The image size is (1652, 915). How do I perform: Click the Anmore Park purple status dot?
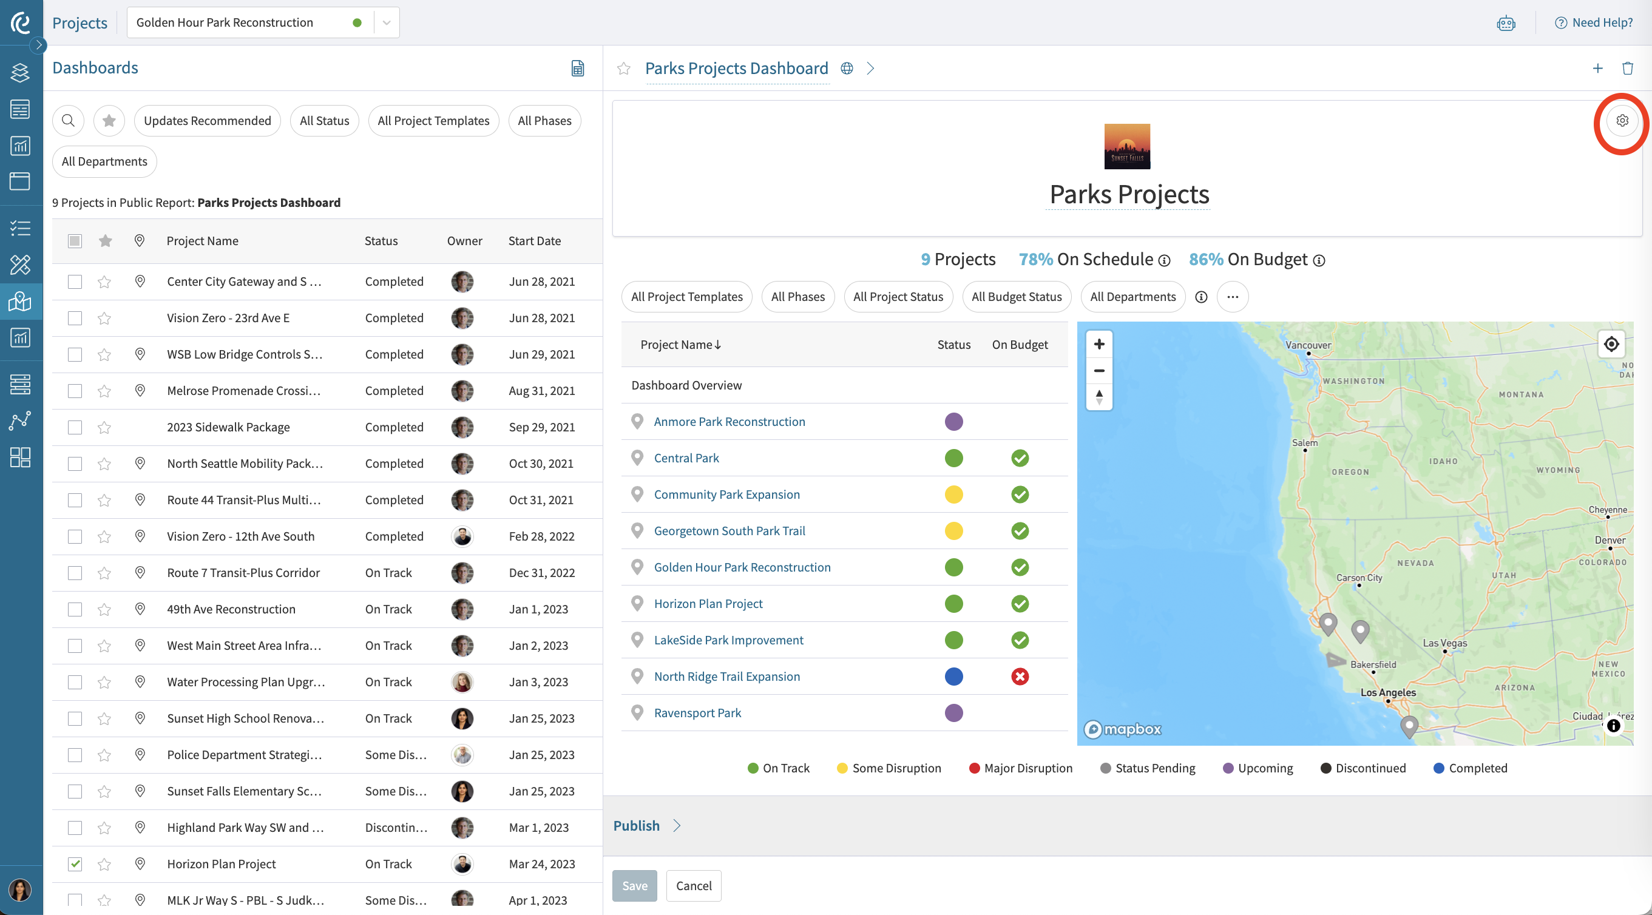[953, 421]
